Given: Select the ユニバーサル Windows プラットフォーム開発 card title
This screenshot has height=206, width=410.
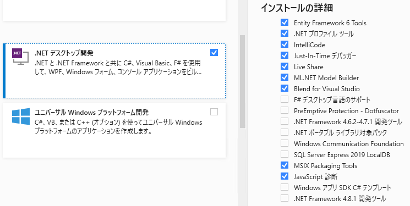Looking at the screenshot, I should click(x=91, y=113).
